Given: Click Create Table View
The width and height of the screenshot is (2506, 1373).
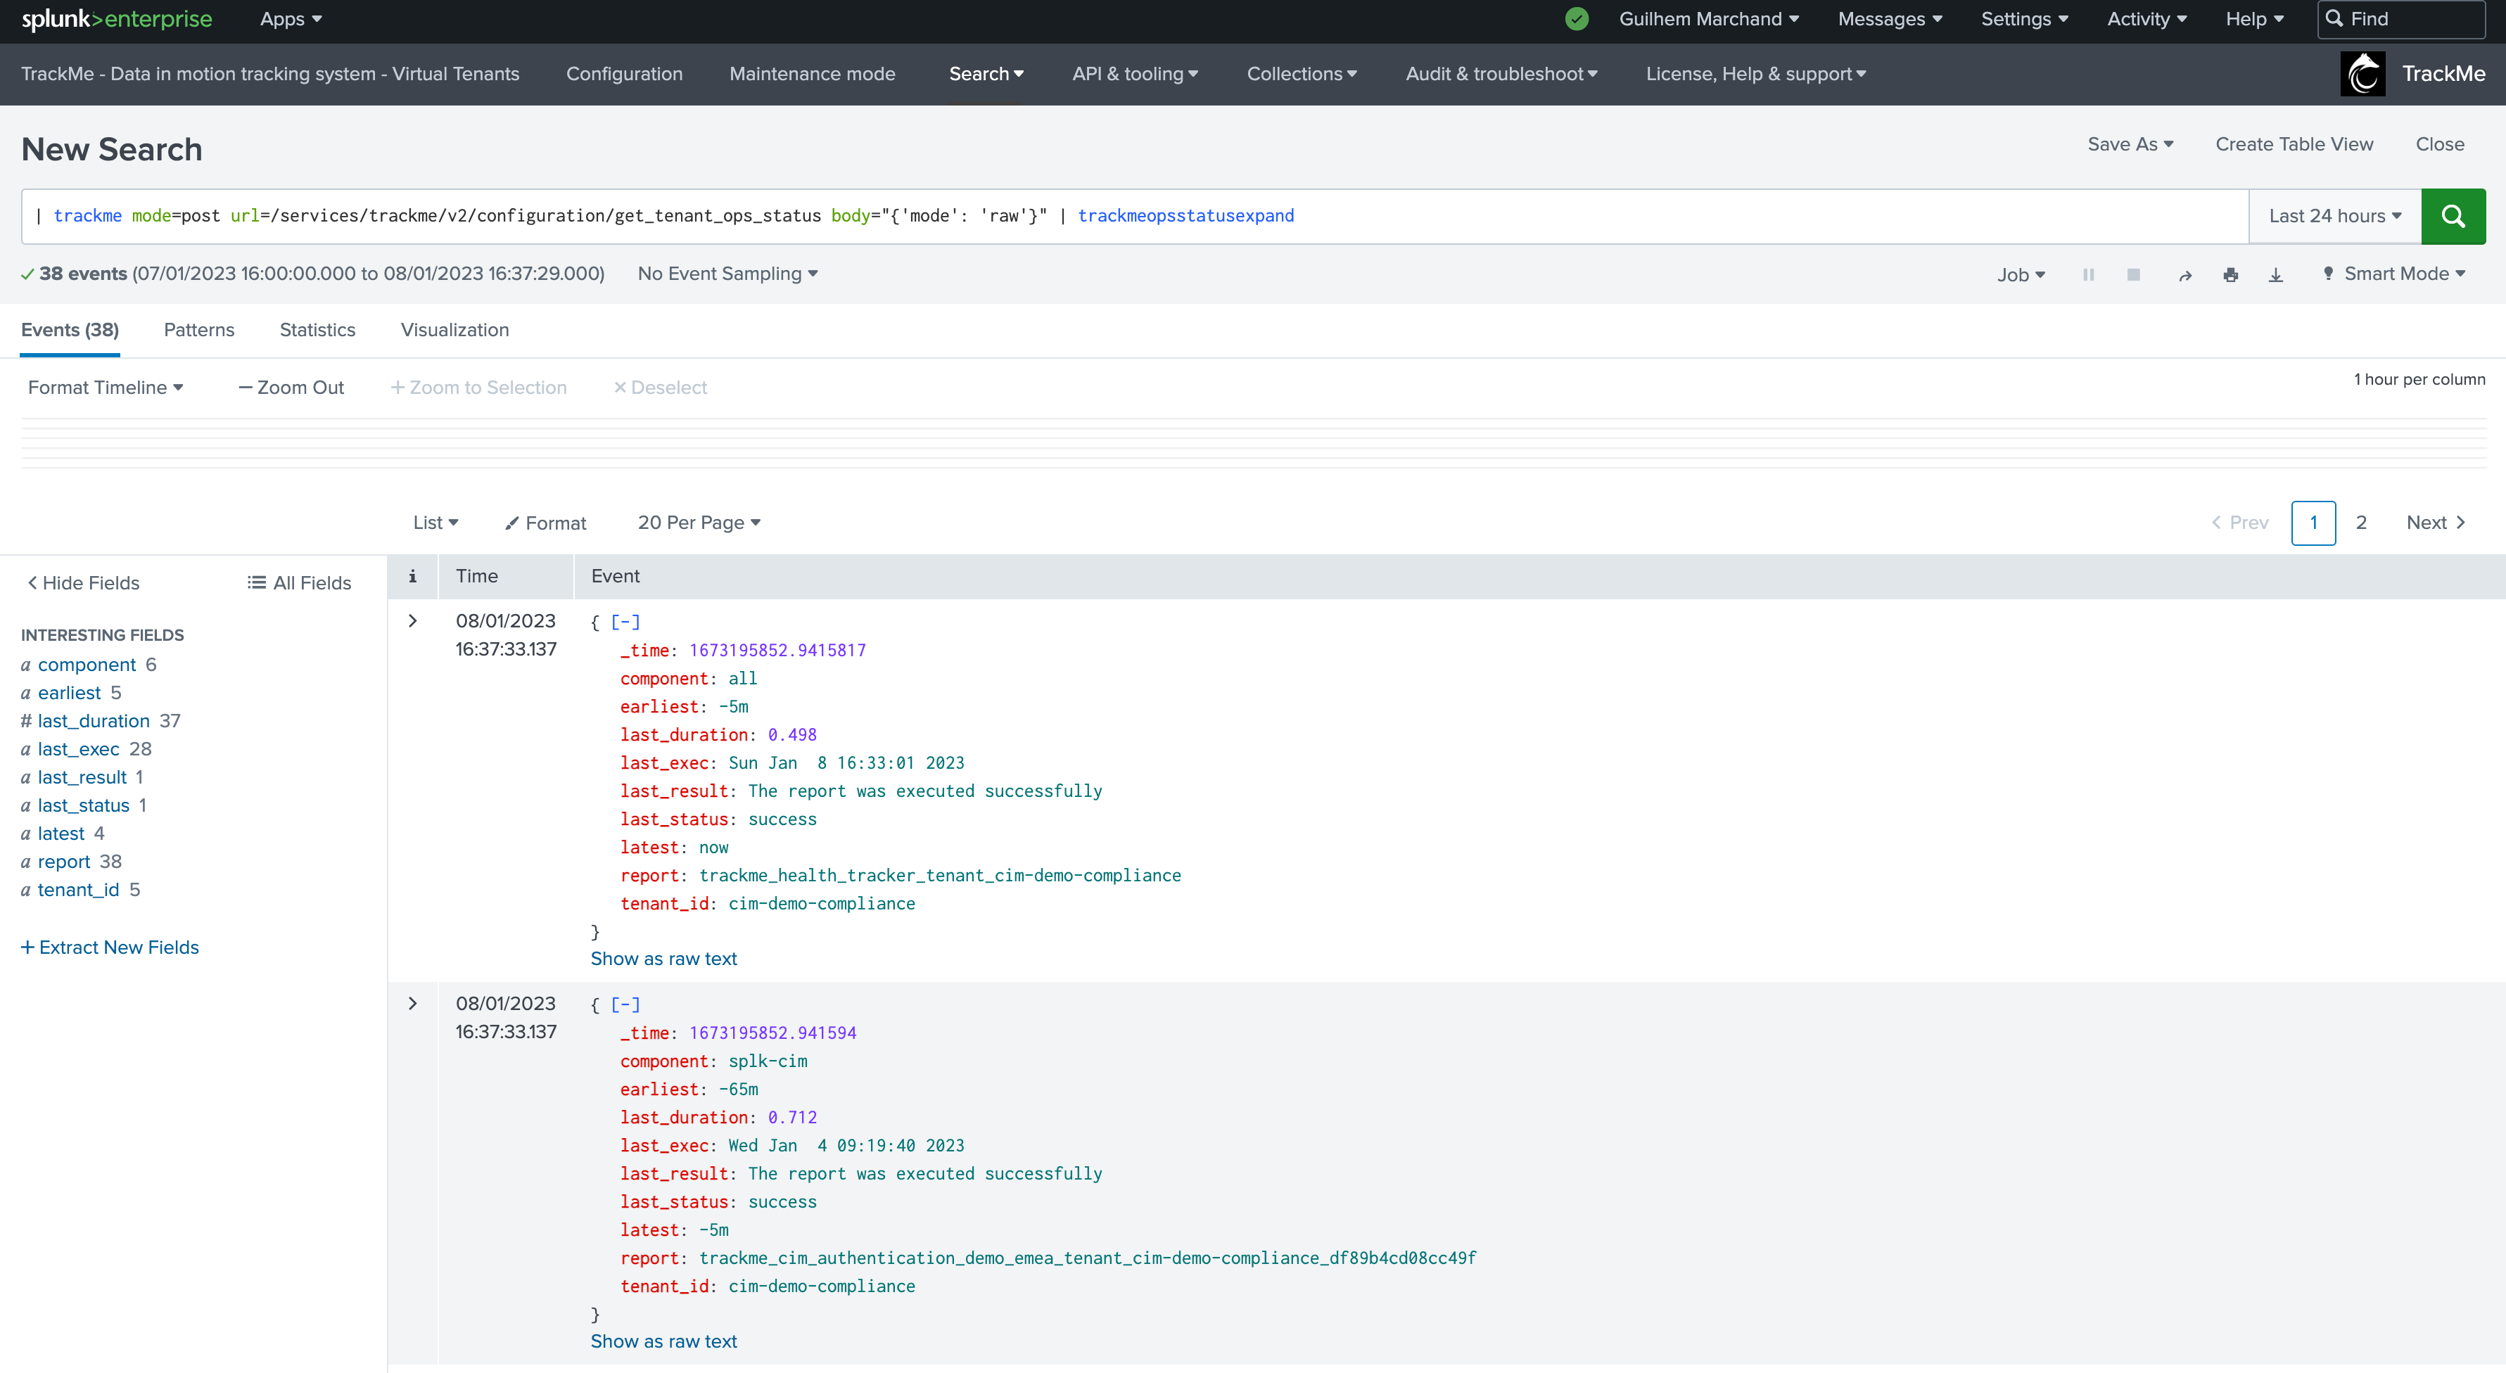Looking at the screenshot, I should click(2294, 144).
